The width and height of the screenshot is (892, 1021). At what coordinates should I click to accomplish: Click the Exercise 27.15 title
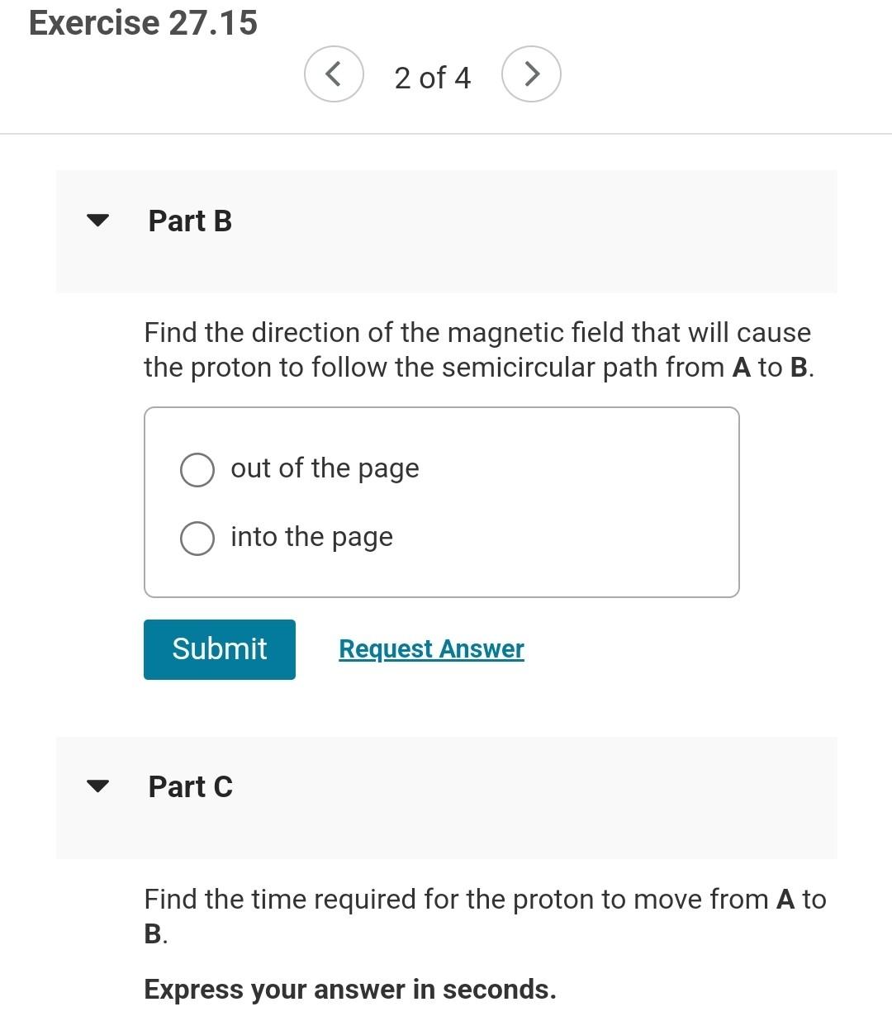pyautogui.click(x=141, y=22)
